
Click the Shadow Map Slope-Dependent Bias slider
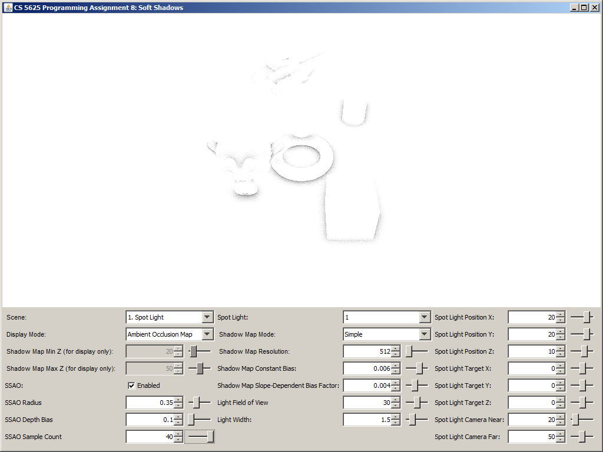coord(417,385)
